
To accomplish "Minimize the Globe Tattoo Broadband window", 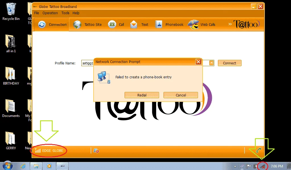I will coord(254,7).
